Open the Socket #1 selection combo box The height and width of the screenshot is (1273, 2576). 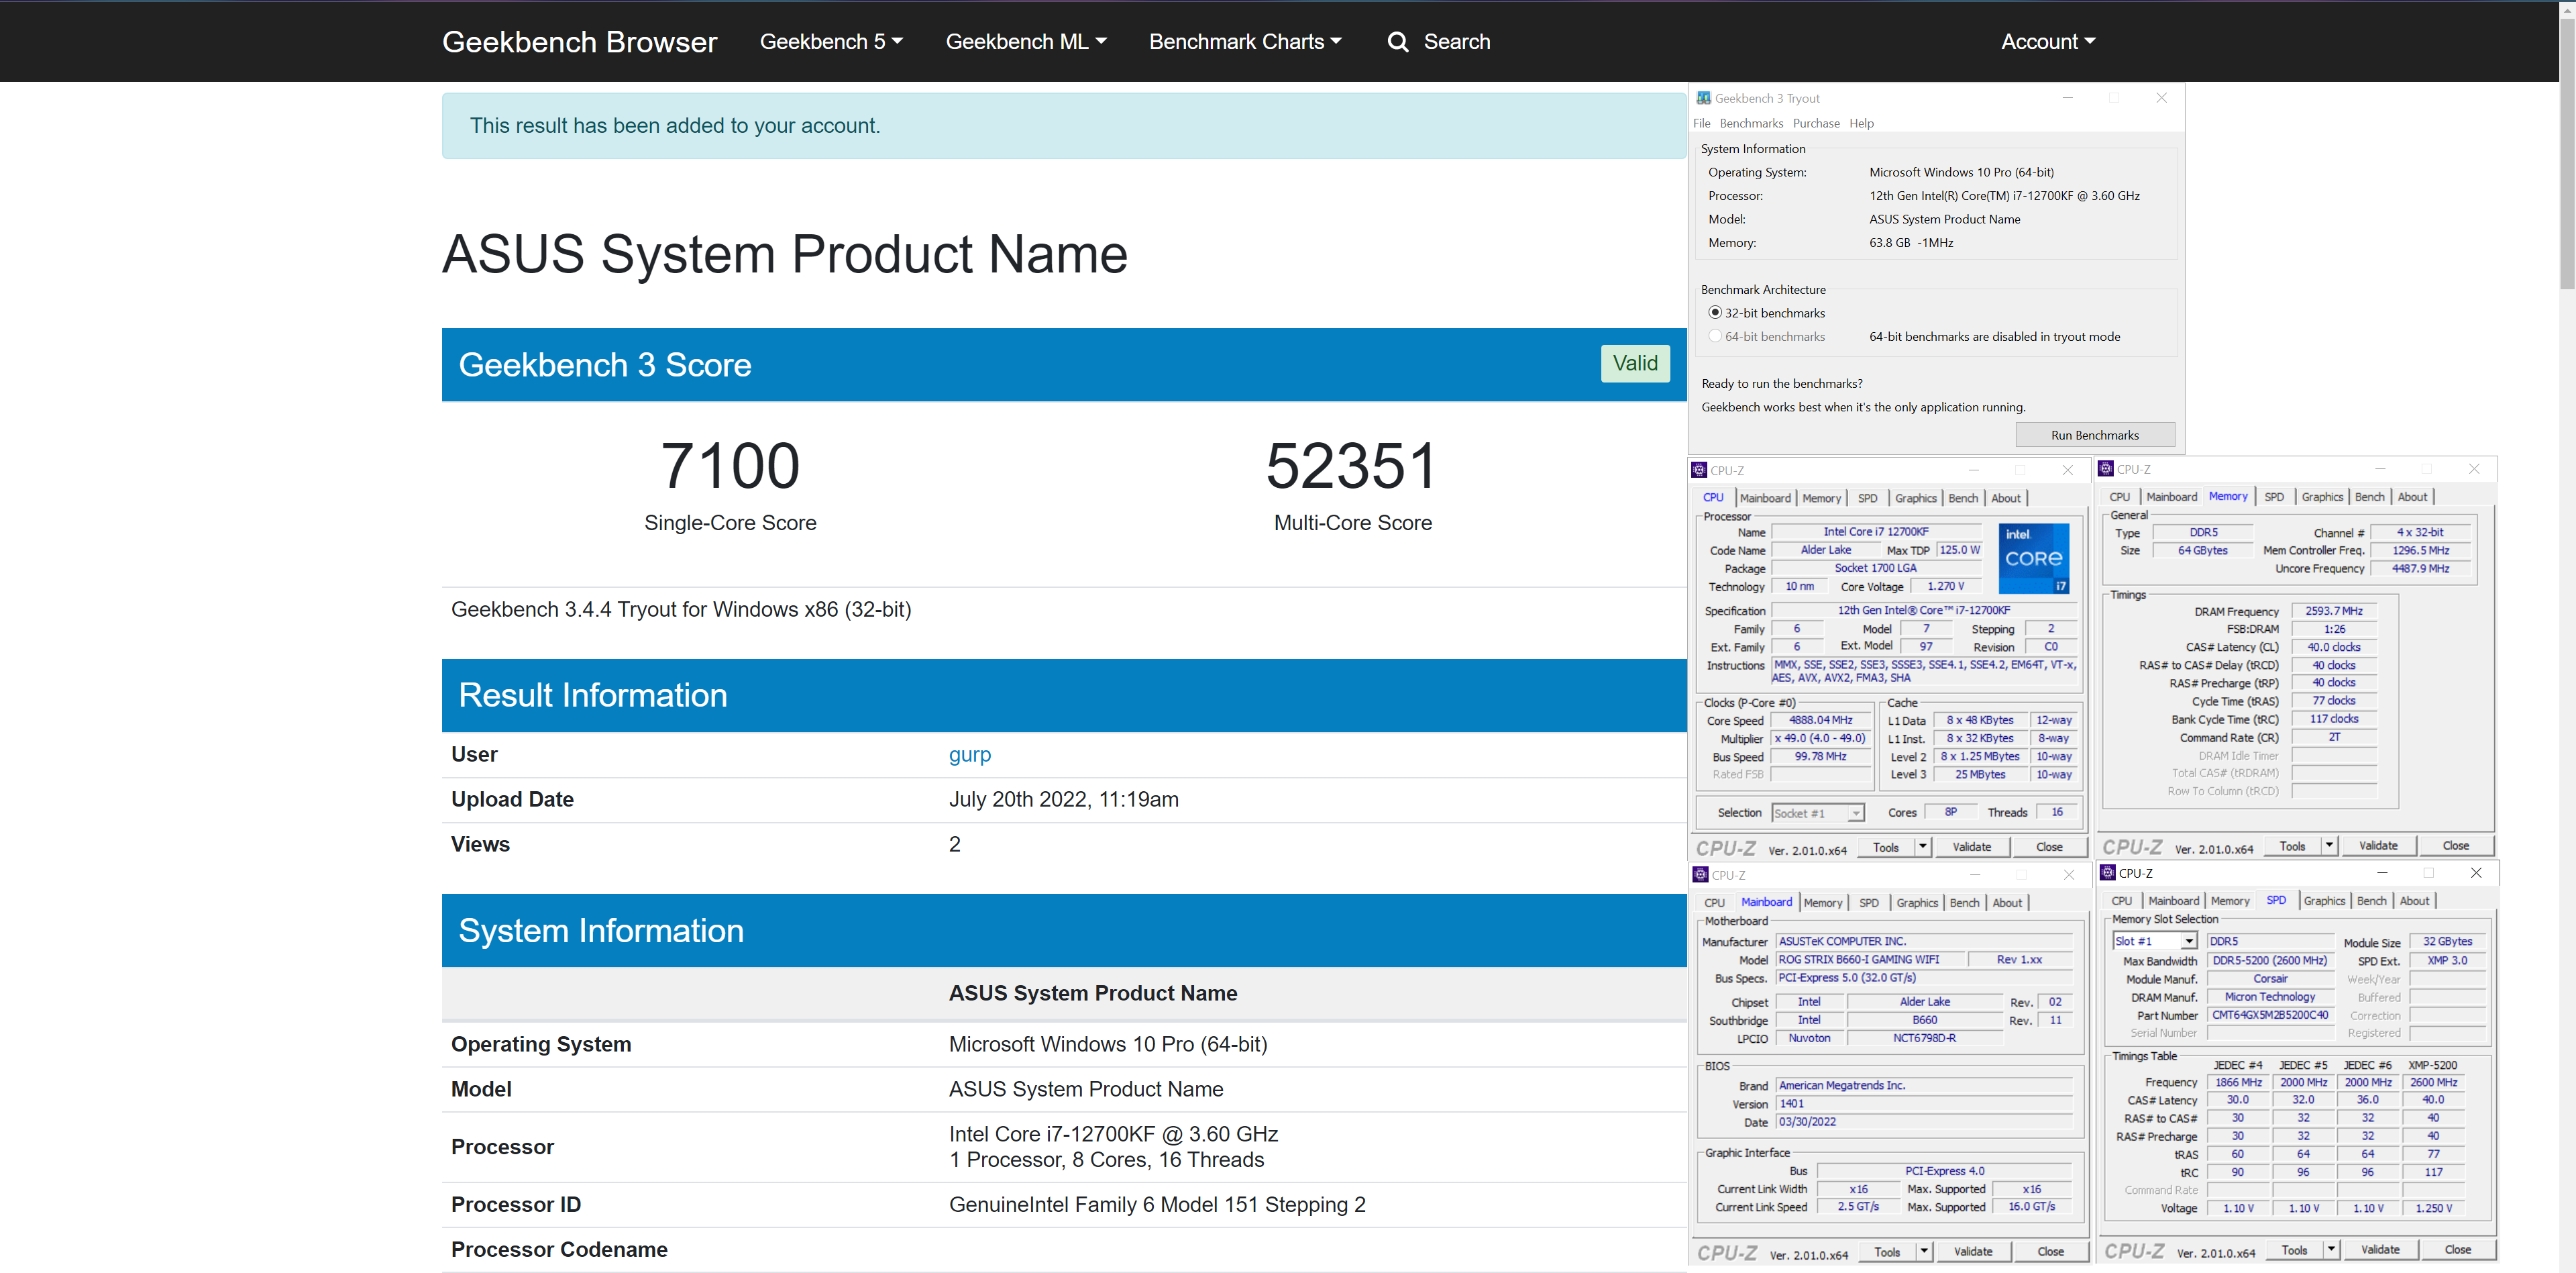tap(1817, 813)
